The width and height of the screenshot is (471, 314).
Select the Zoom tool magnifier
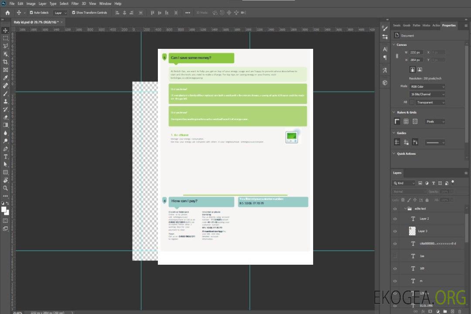click(x=5, y=188)
